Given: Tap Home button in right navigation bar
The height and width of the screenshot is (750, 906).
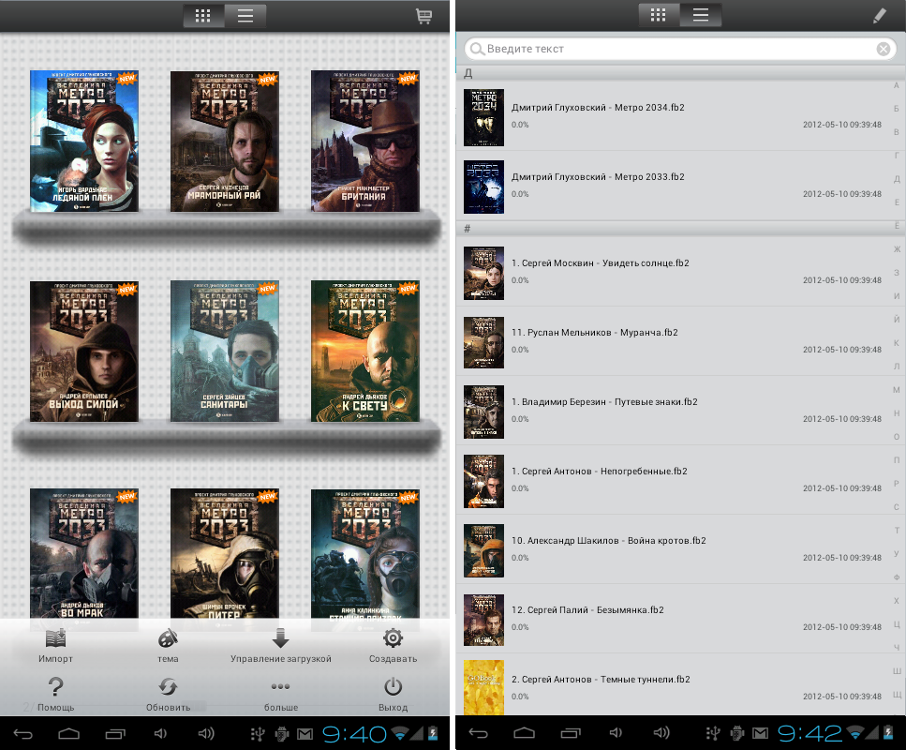Looking at the screenshot, I should point(524,733).
